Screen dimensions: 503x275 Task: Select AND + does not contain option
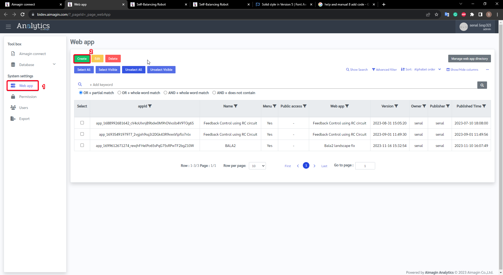(214, 93)
